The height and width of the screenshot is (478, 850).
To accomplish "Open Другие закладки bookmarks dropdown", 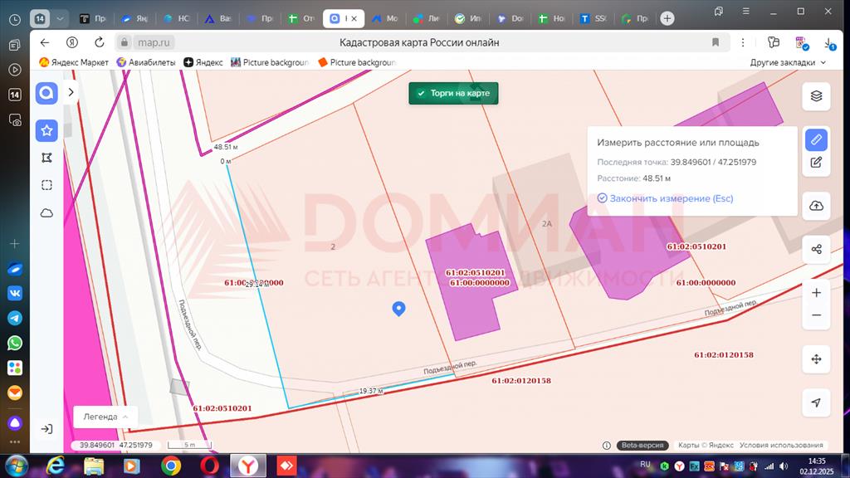I will [788, 62].
